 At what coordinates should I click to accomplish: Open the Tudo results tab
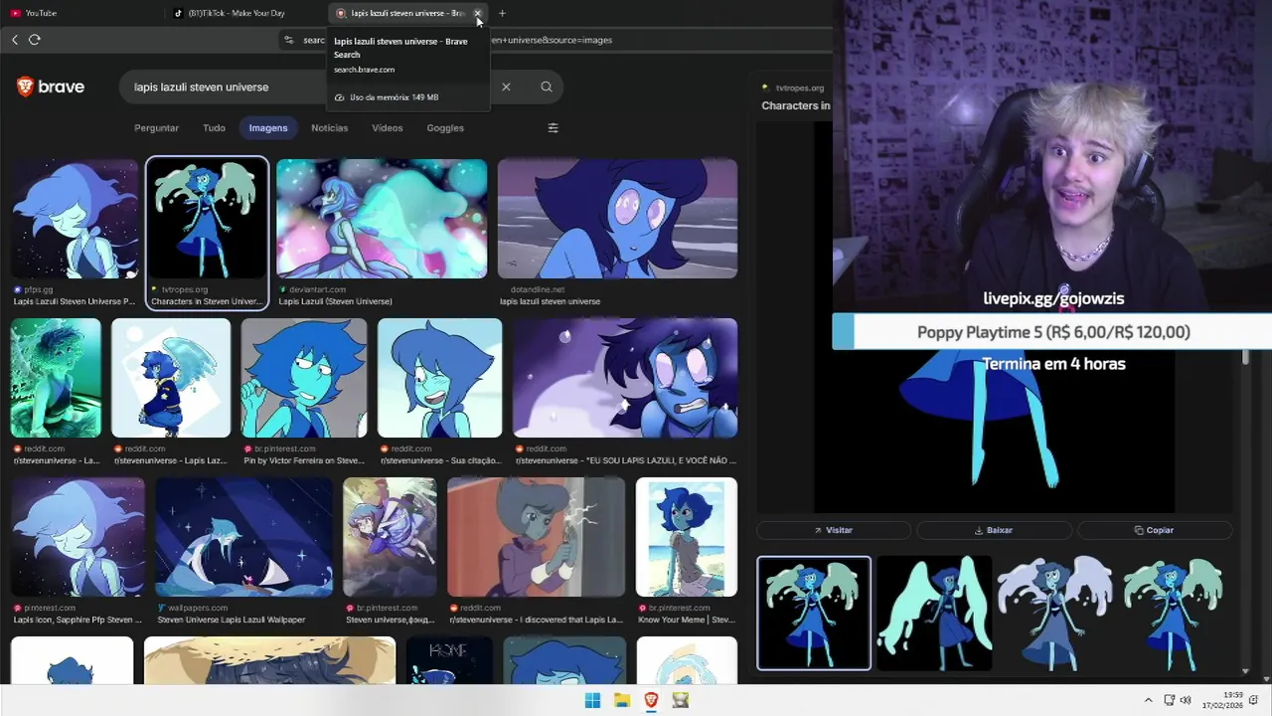click(x=214, y=128)
